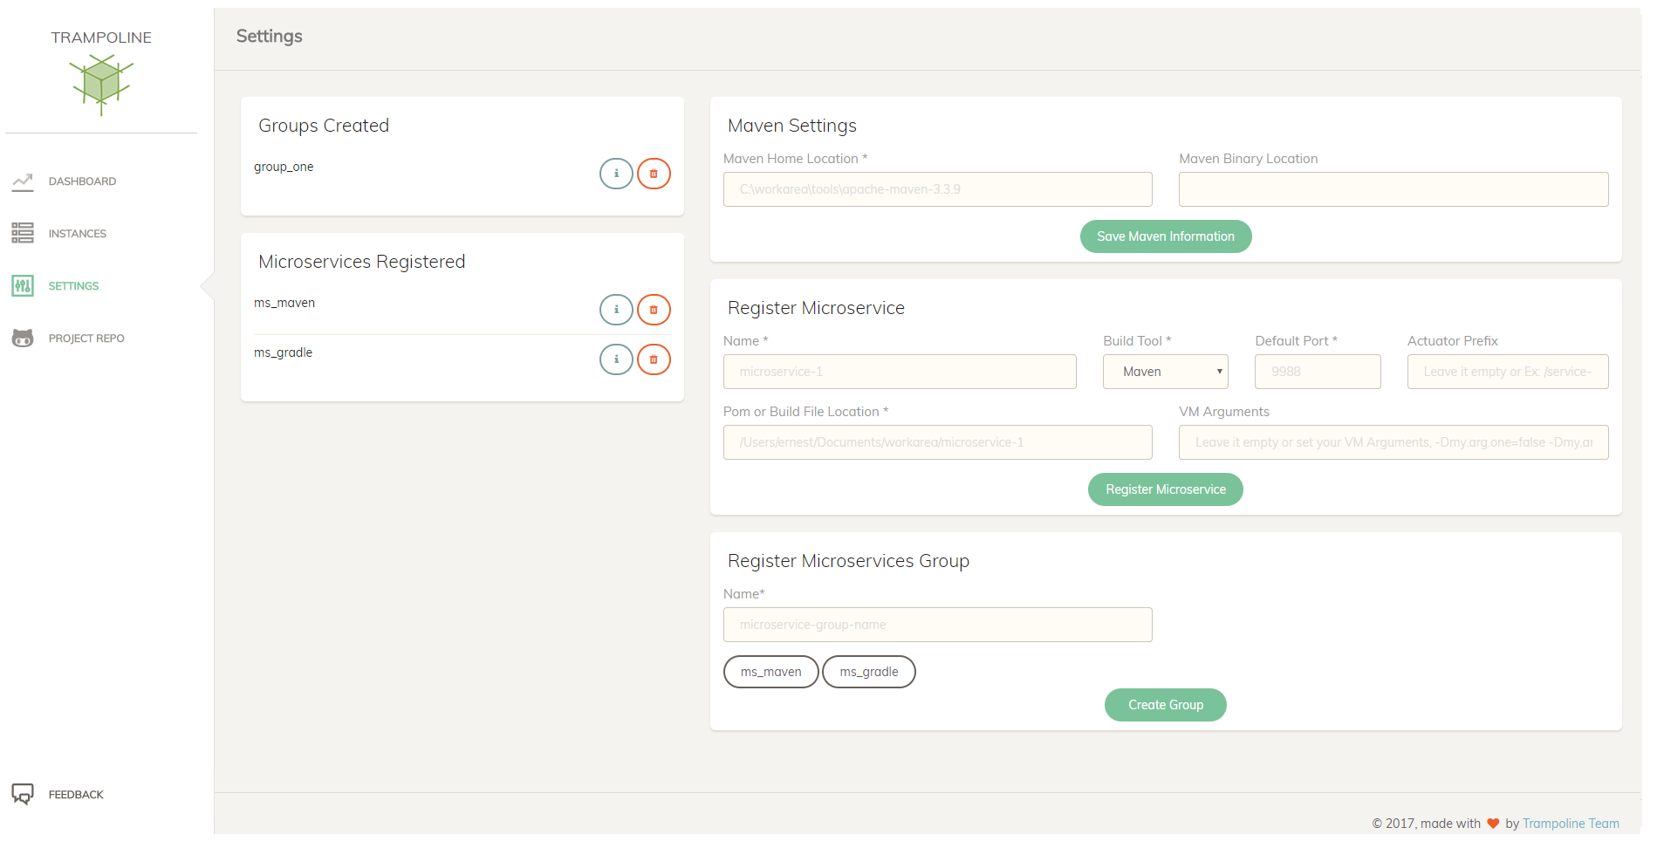Remove the ms_gradle microservice
The image size is (1664, 848).
click(x=654, y=359)
